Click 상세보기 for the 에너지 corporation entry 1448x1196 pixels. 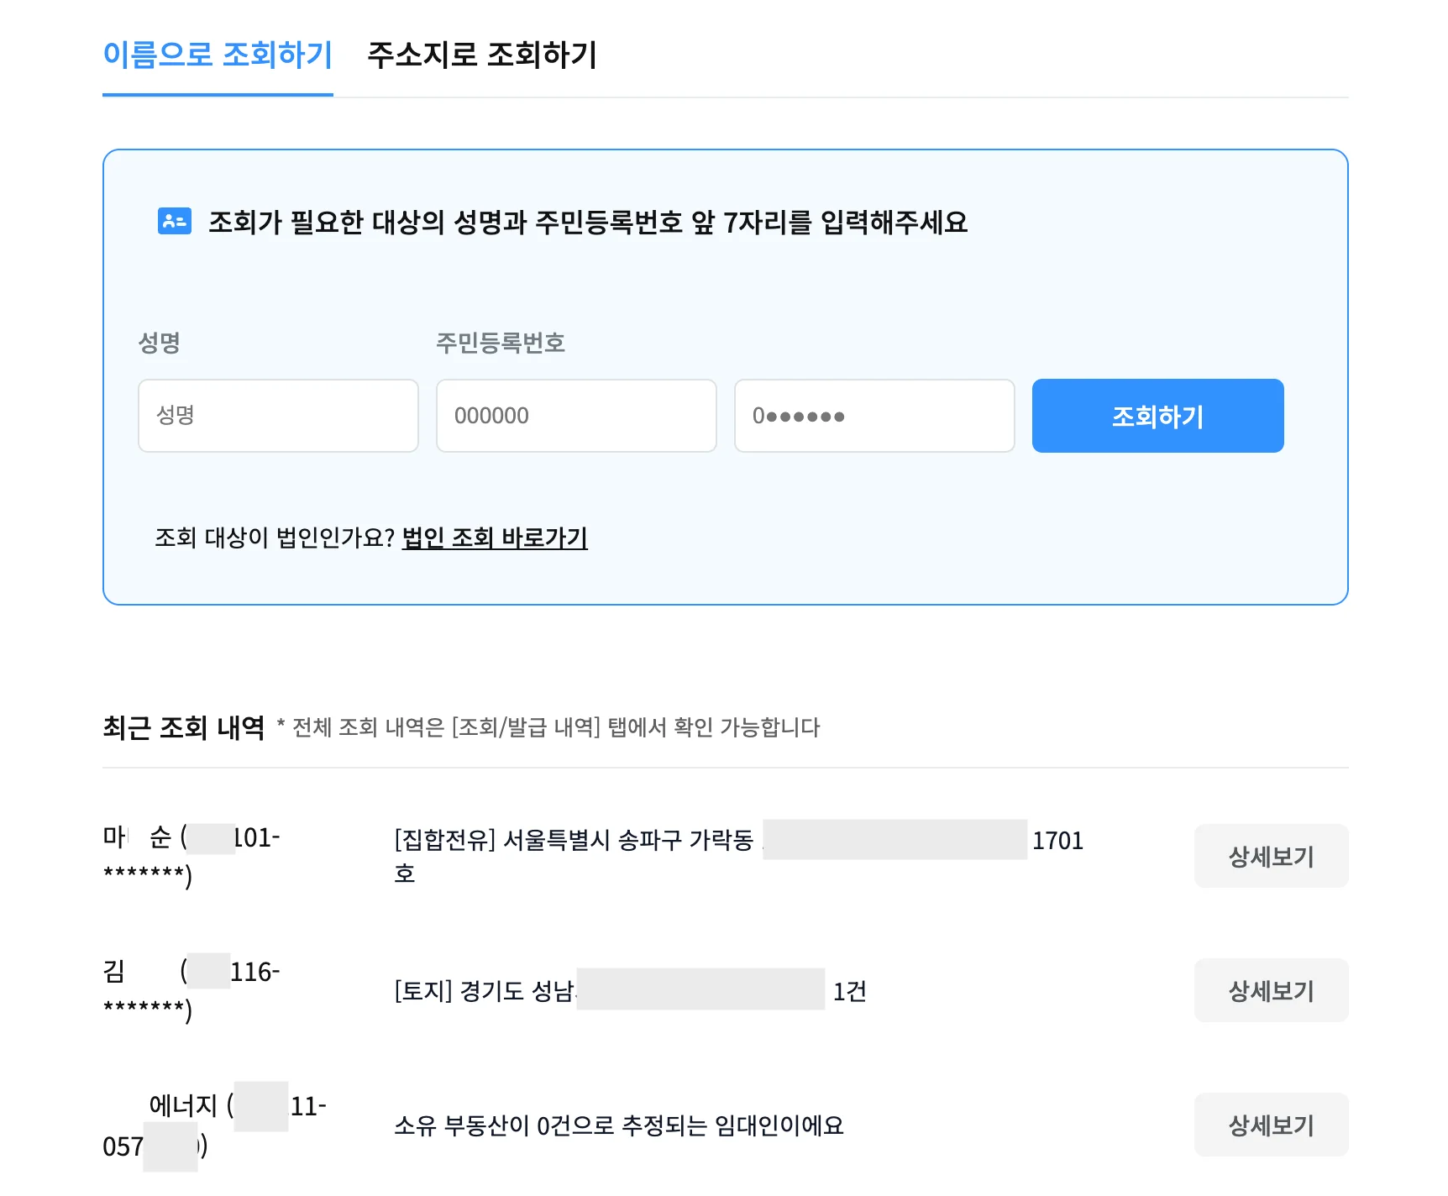pos(1270,1125)
